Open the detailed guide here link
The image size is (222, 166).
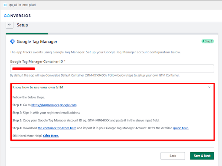point(181,128)
